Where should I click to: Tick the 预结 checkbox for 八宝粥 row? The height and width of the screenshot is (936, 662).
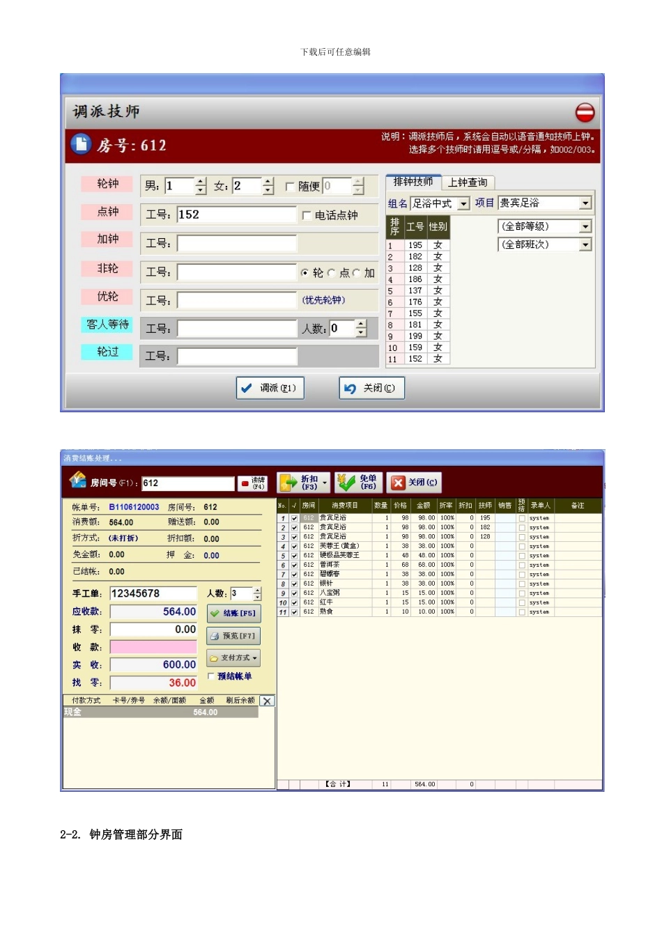tap(522, 593)
